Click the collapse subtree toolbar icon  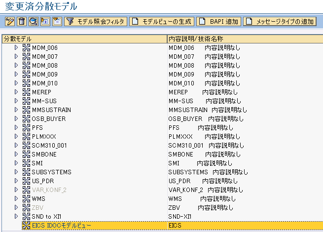57,22
